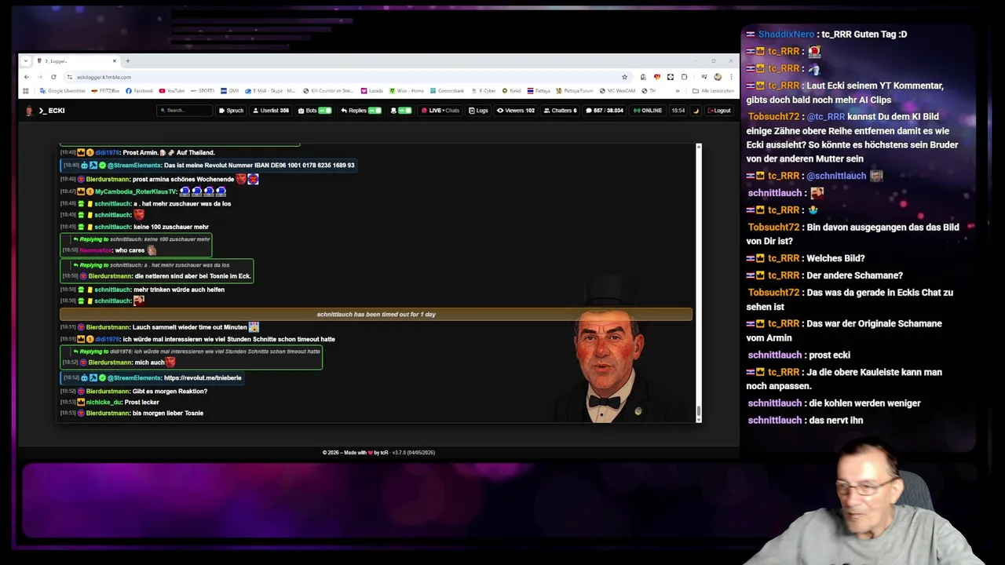Click the verified badge in StreamElements IBAN row
Viewport: 1005px width, 565px height.
(x=103, y=166)
